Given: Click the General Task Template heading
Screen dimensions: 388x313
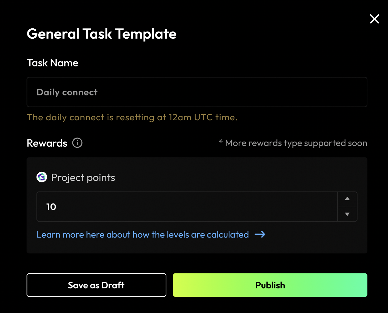Looking at the screenshot, I should [102, 34].
